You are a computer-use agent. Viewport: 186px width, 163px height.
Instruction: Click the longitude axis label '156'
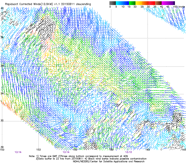75,150
